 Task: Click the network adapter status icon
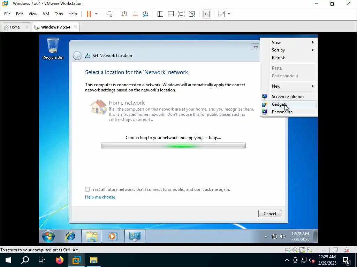coord(310,250)
